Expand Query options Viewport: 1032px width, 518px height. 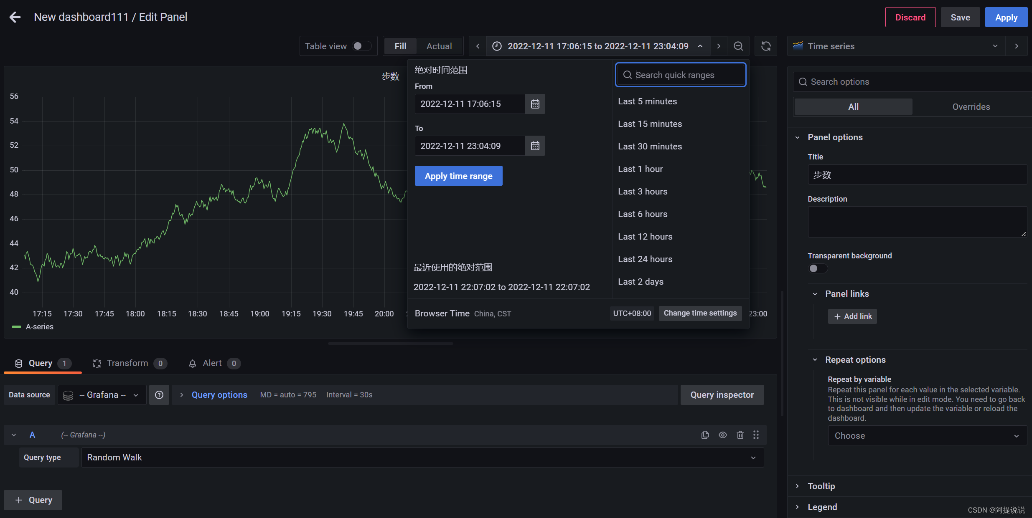pos(219,395)
